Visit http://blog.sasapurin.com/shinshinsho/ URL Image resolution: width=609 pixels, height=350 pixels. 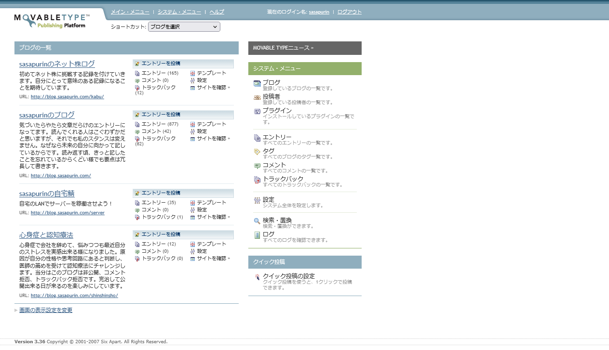point(74,296)
